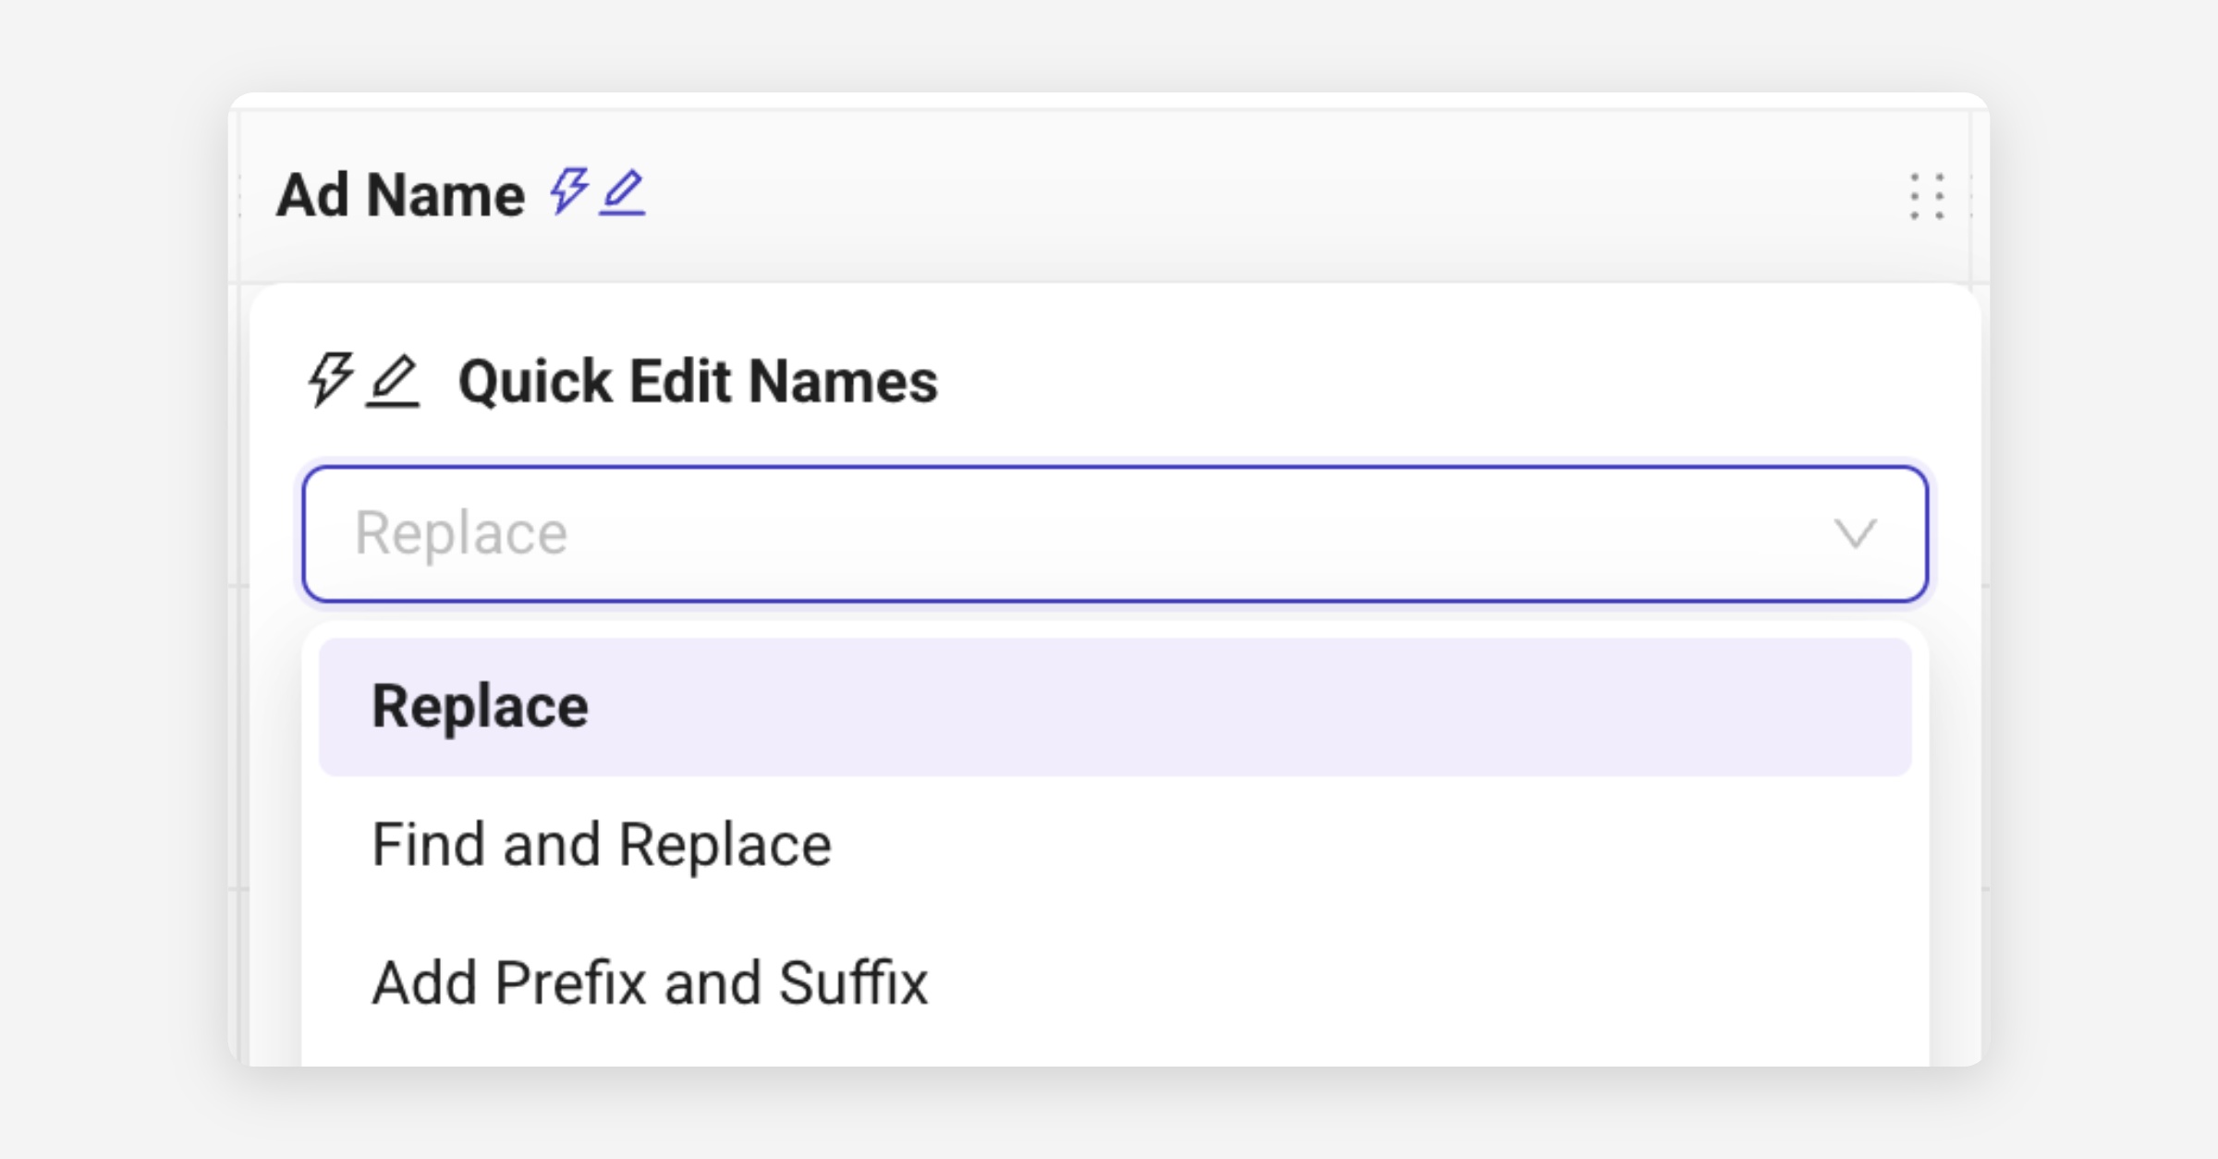
Task: Click the word Suffix in the options list
Action: point(853,982)
